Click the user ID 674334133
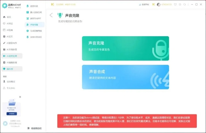 tap(167, 4)
